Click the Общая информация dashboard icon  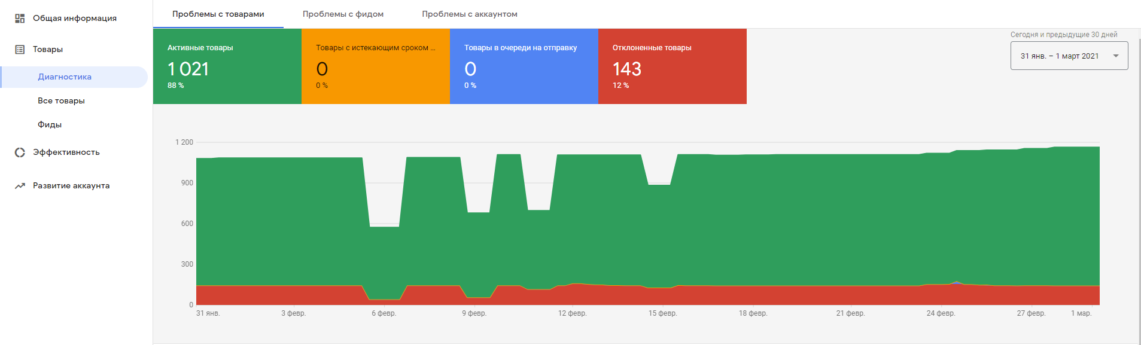[20, 19]
